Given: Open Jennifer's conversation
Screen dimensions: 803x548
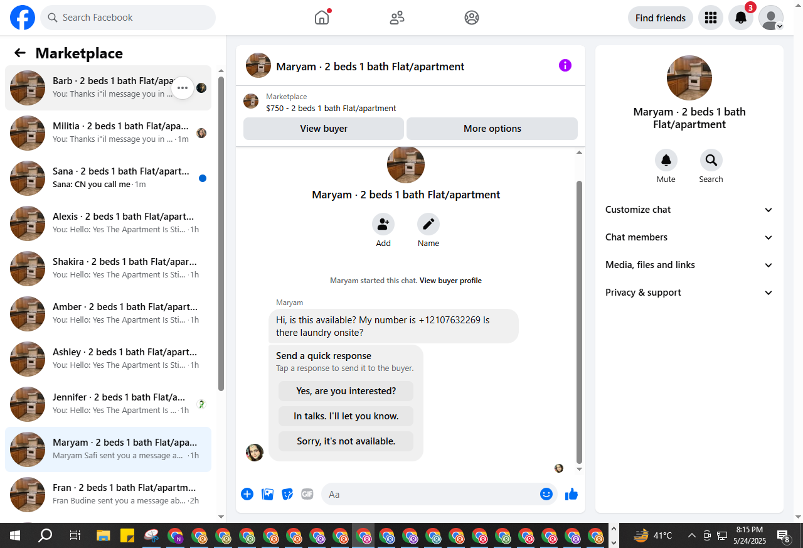Looking at the screenshot, I should point(108,404).
